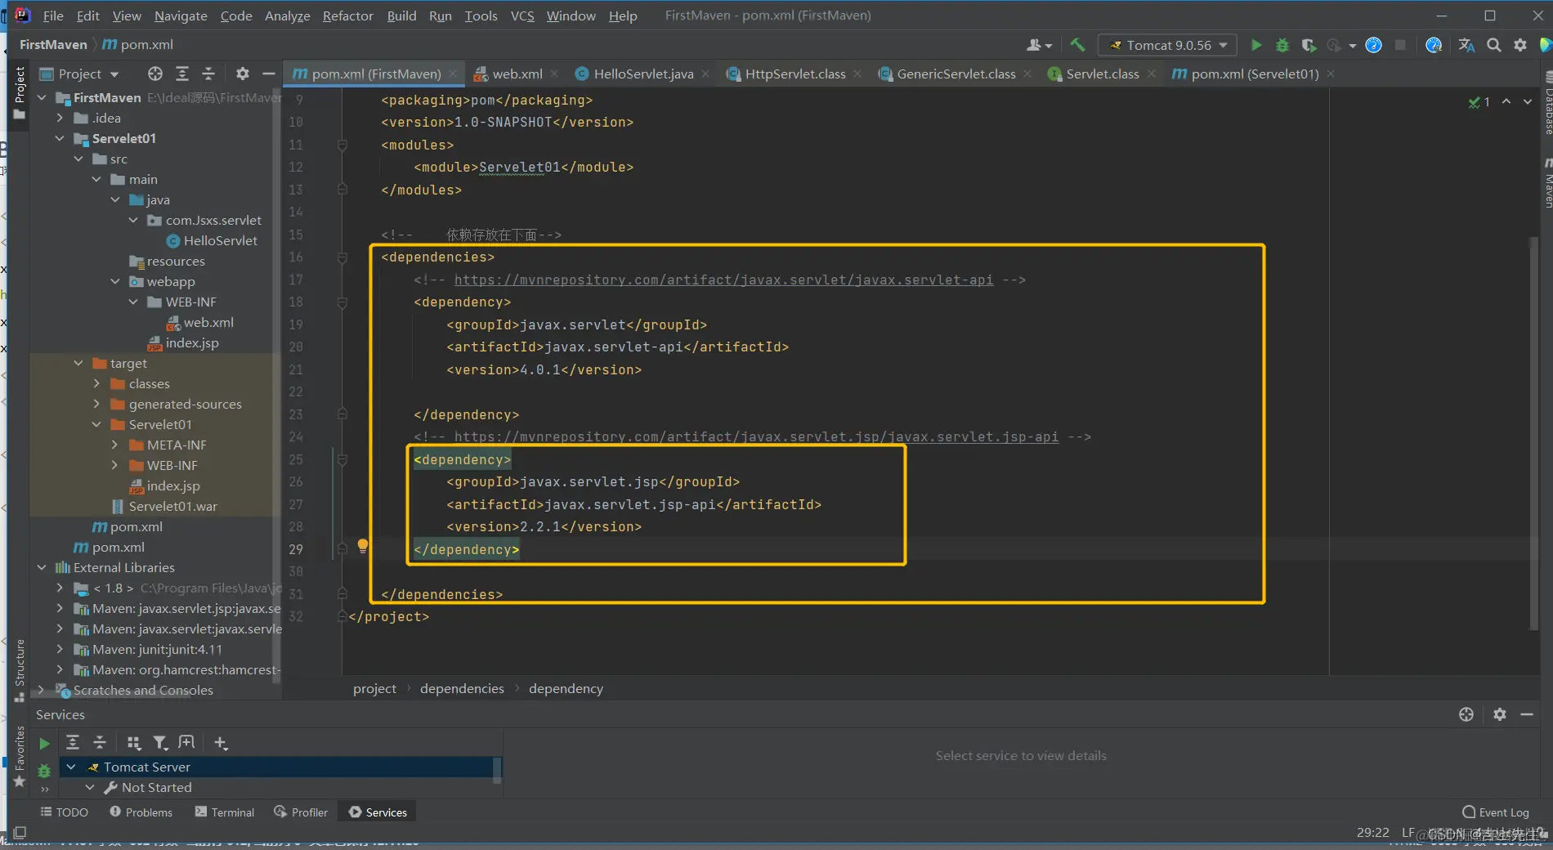This screenshot has height=850, width=1553.
Task: Collapse all in Services toolbar
Action: point(100,742)
